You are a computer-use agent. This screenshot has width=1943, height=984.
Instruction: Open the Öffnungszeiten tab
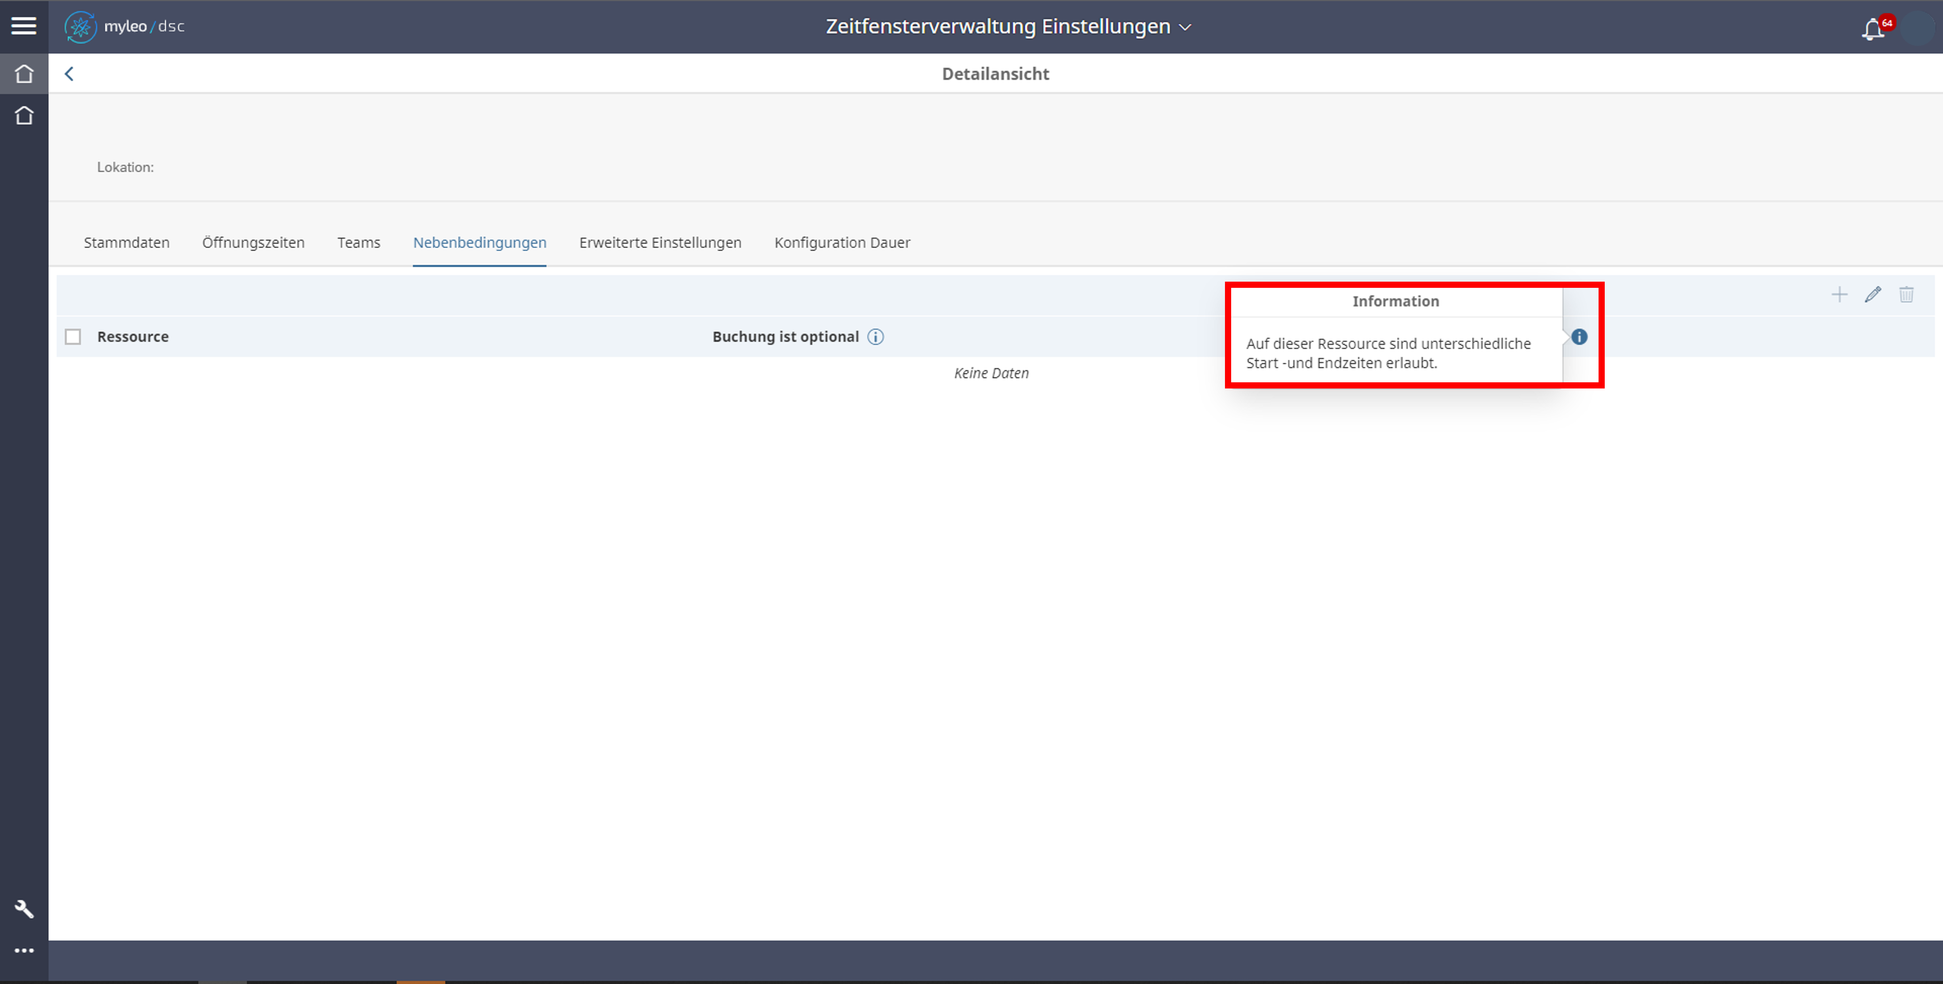coord(253,242)
